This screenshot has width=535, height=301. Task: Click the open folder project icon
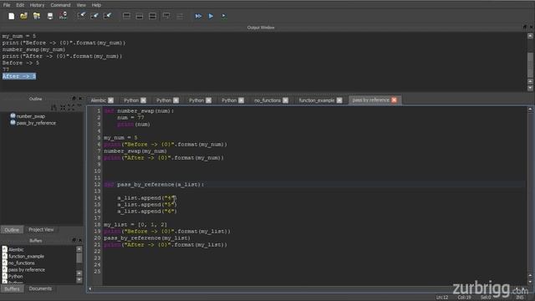point(37,16)
